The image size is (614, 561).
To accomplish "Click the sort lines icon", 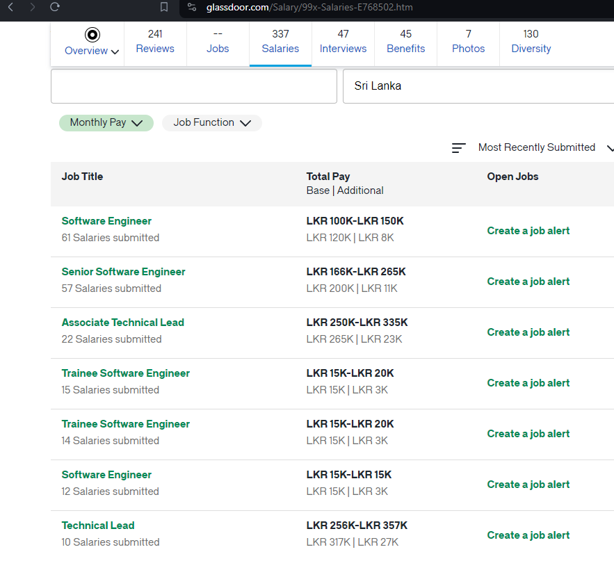I will (458, 148).
